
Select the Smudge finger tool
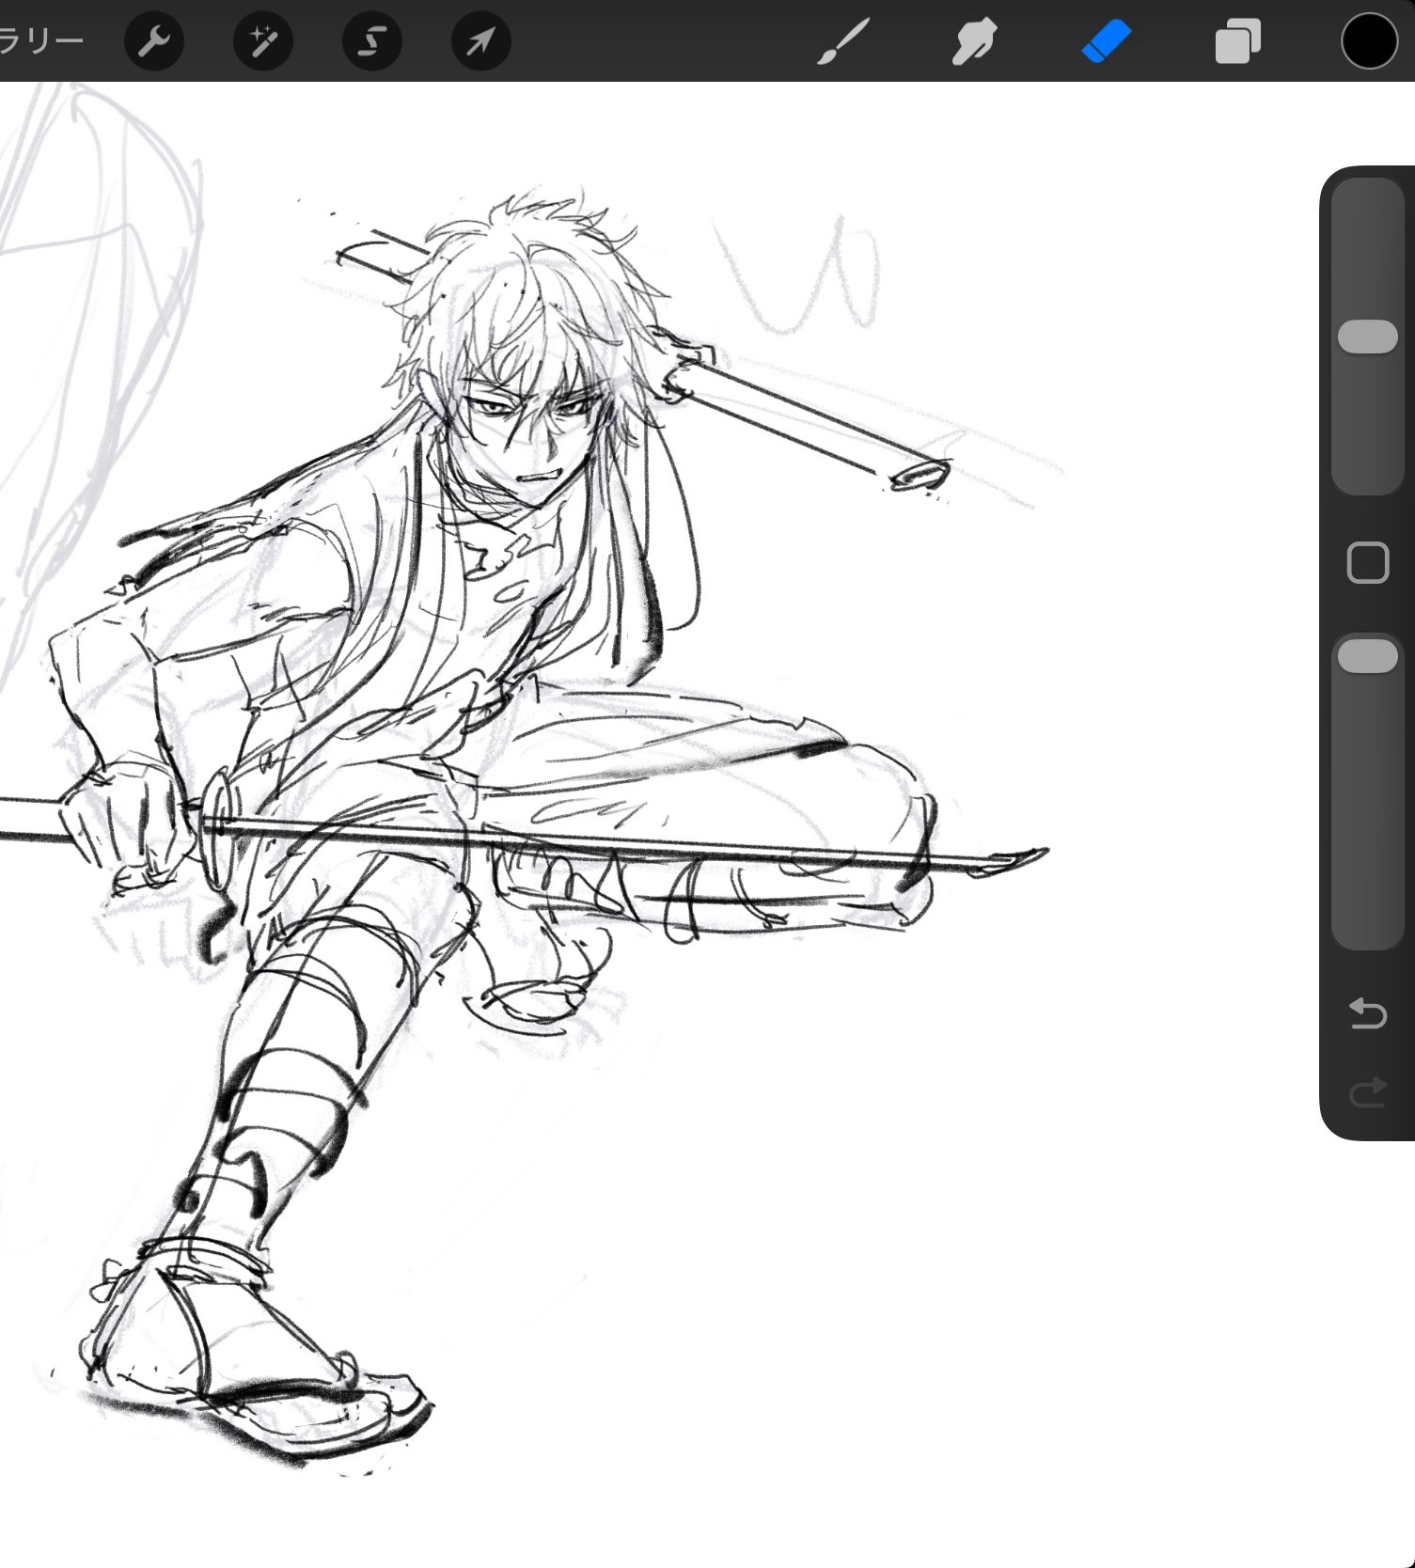coord(974,42)
